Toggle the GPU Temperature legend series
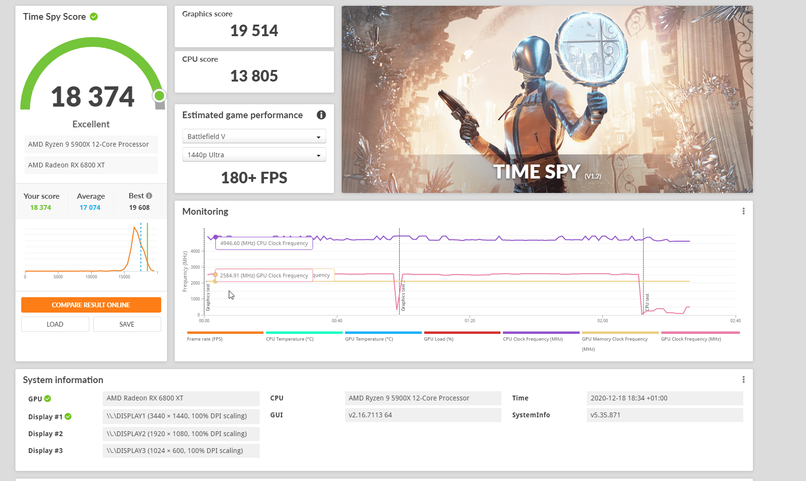806x481 pixels. pos(383,336)
